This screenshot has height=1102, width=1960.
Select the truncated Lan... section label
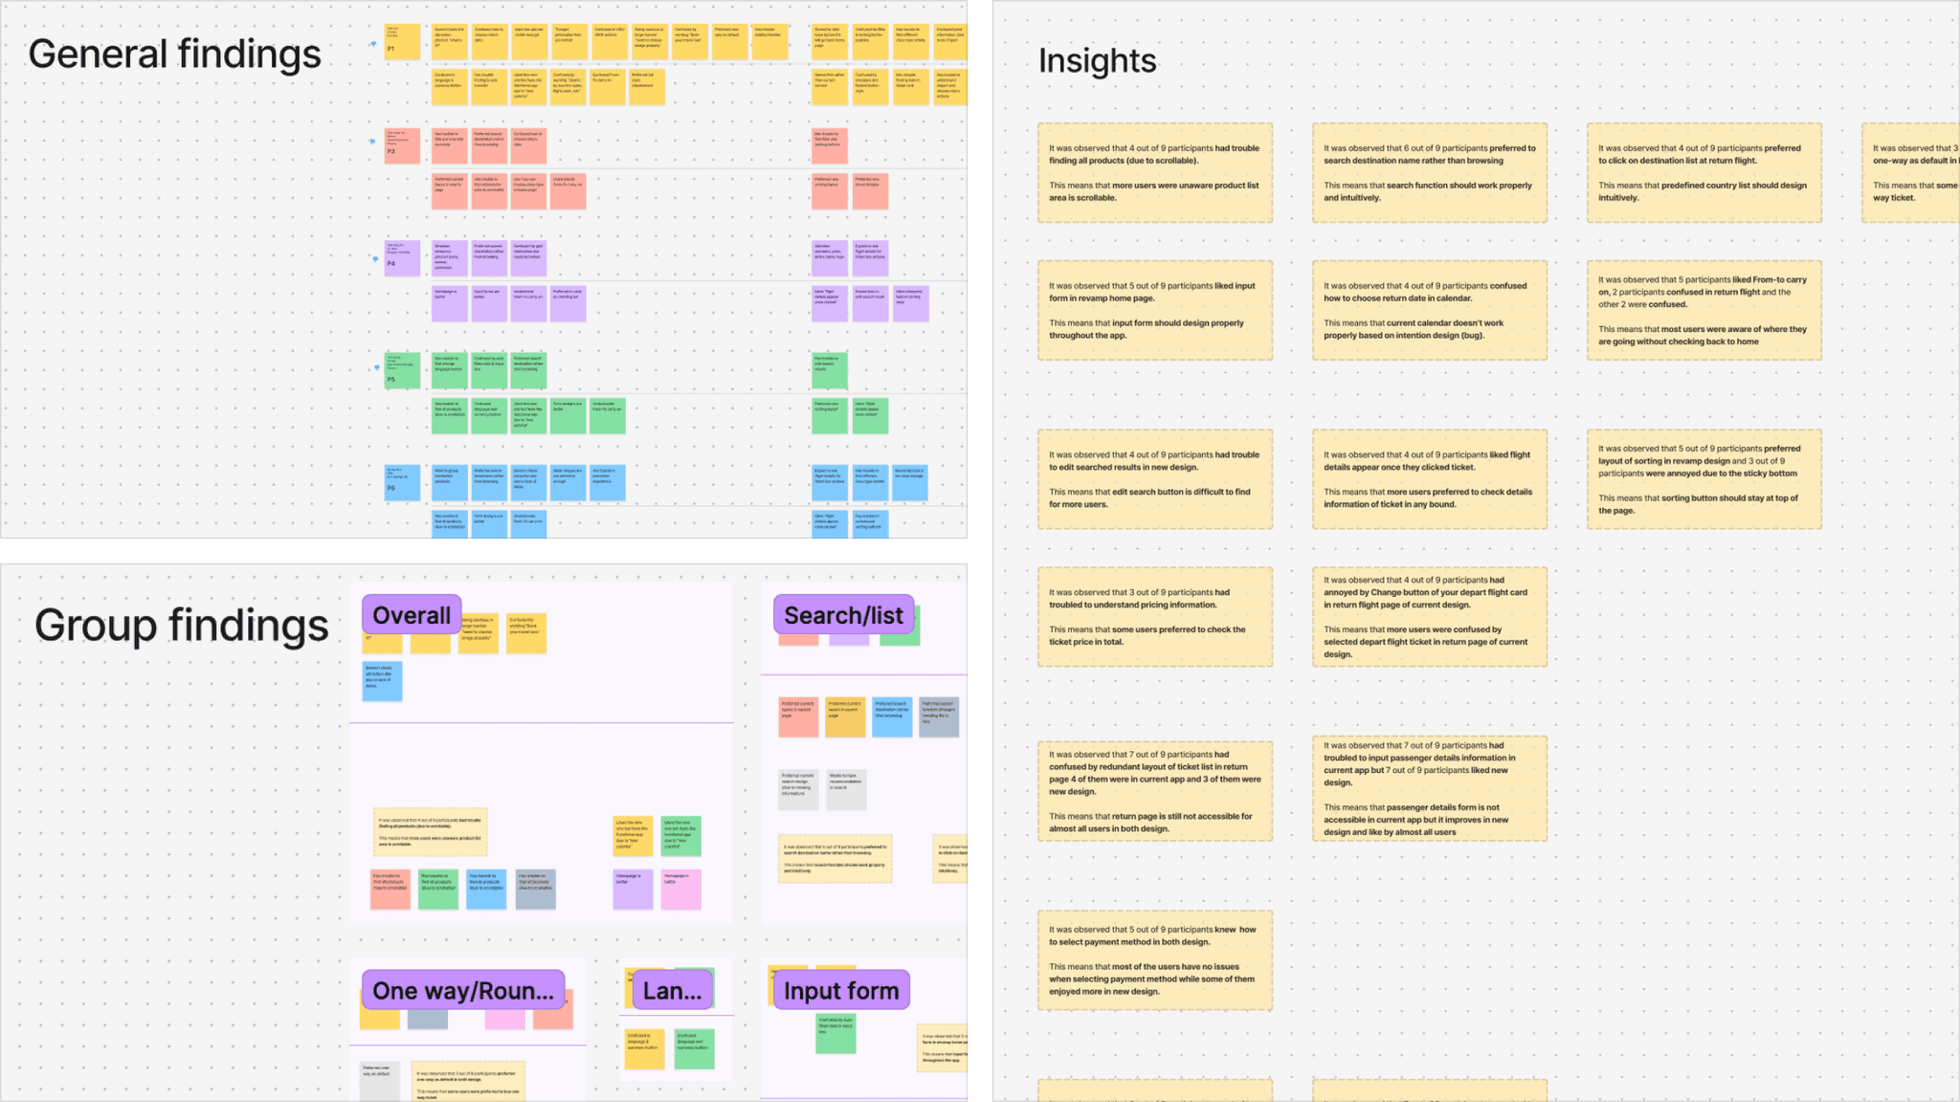pos(673,991)
